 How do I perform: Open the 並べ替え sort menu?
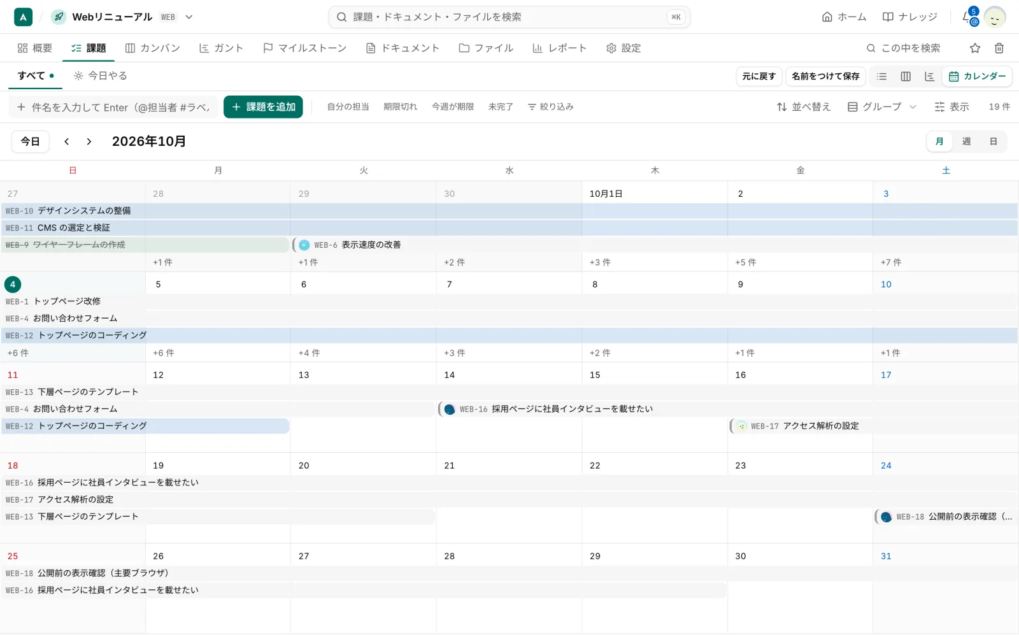point(804,107)
